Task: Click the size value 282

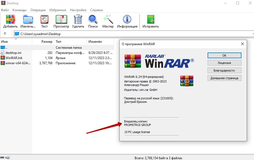Action: click(x=50, y=53)
